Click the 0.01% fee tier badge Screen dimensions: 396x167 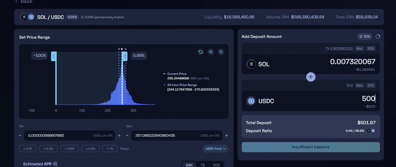[72, 17]
